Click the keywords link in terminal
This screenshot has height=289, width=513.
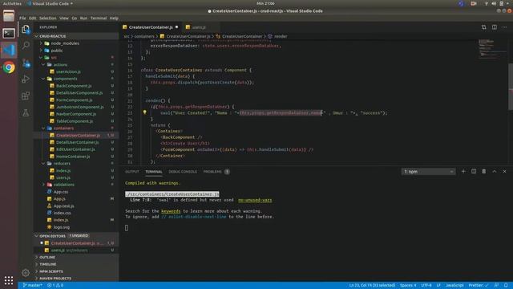171,211
